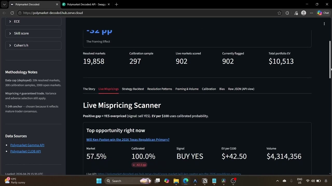
Task: Select the Polymarket Decoded browser tab
Action: coord(34,4)
